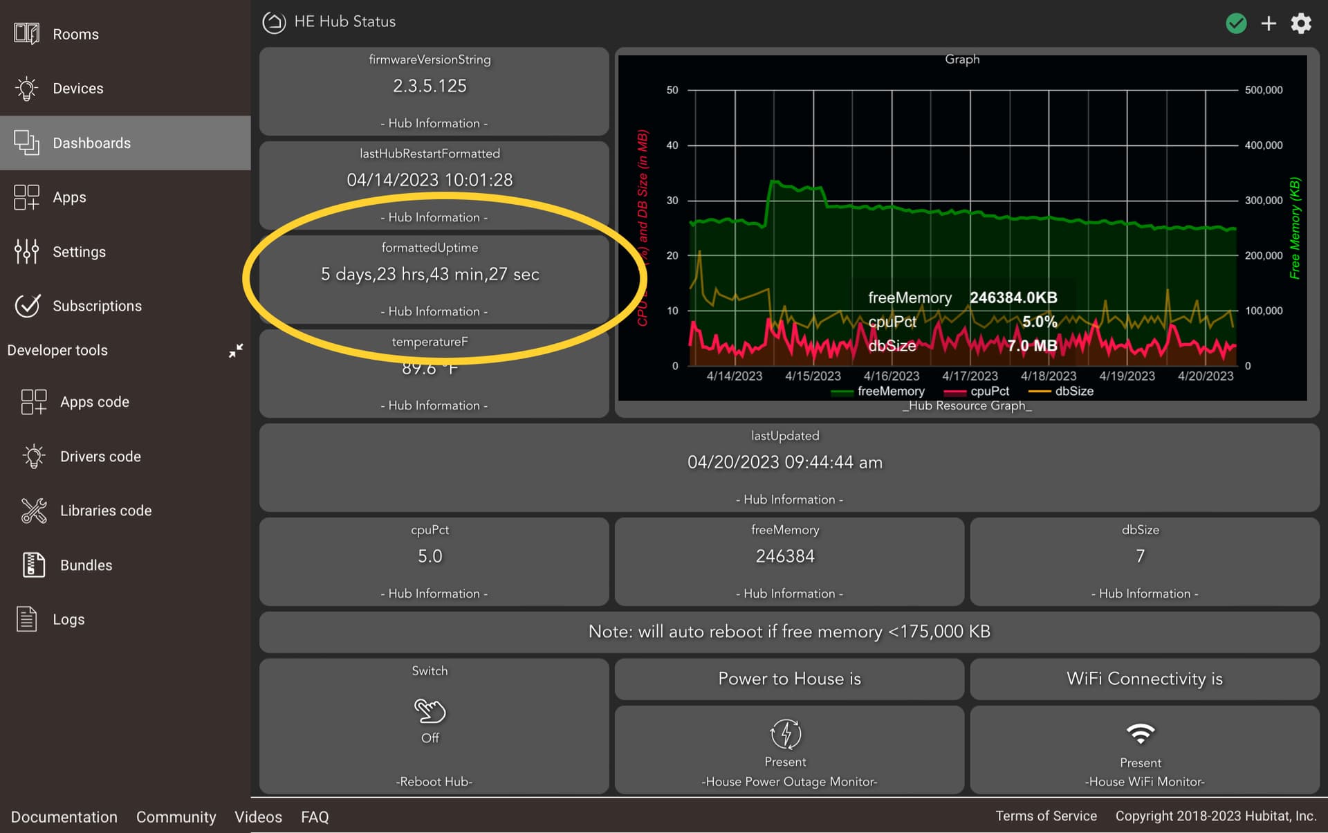This screenshot has height=833, width=1328.
Task: Open Drivers code editor
Action: coord(100,456)
